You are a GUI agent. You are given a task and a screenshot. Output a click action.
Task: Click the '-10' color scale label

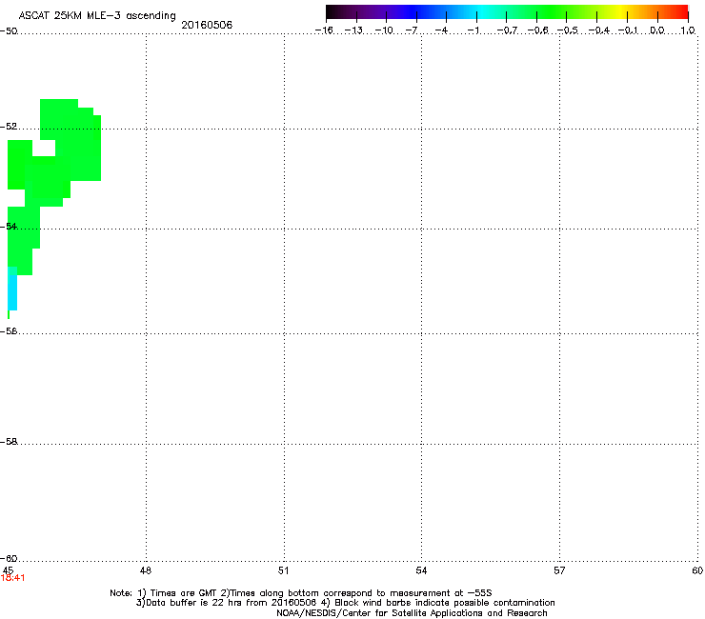pyautogui.click(x=384, y=30)
